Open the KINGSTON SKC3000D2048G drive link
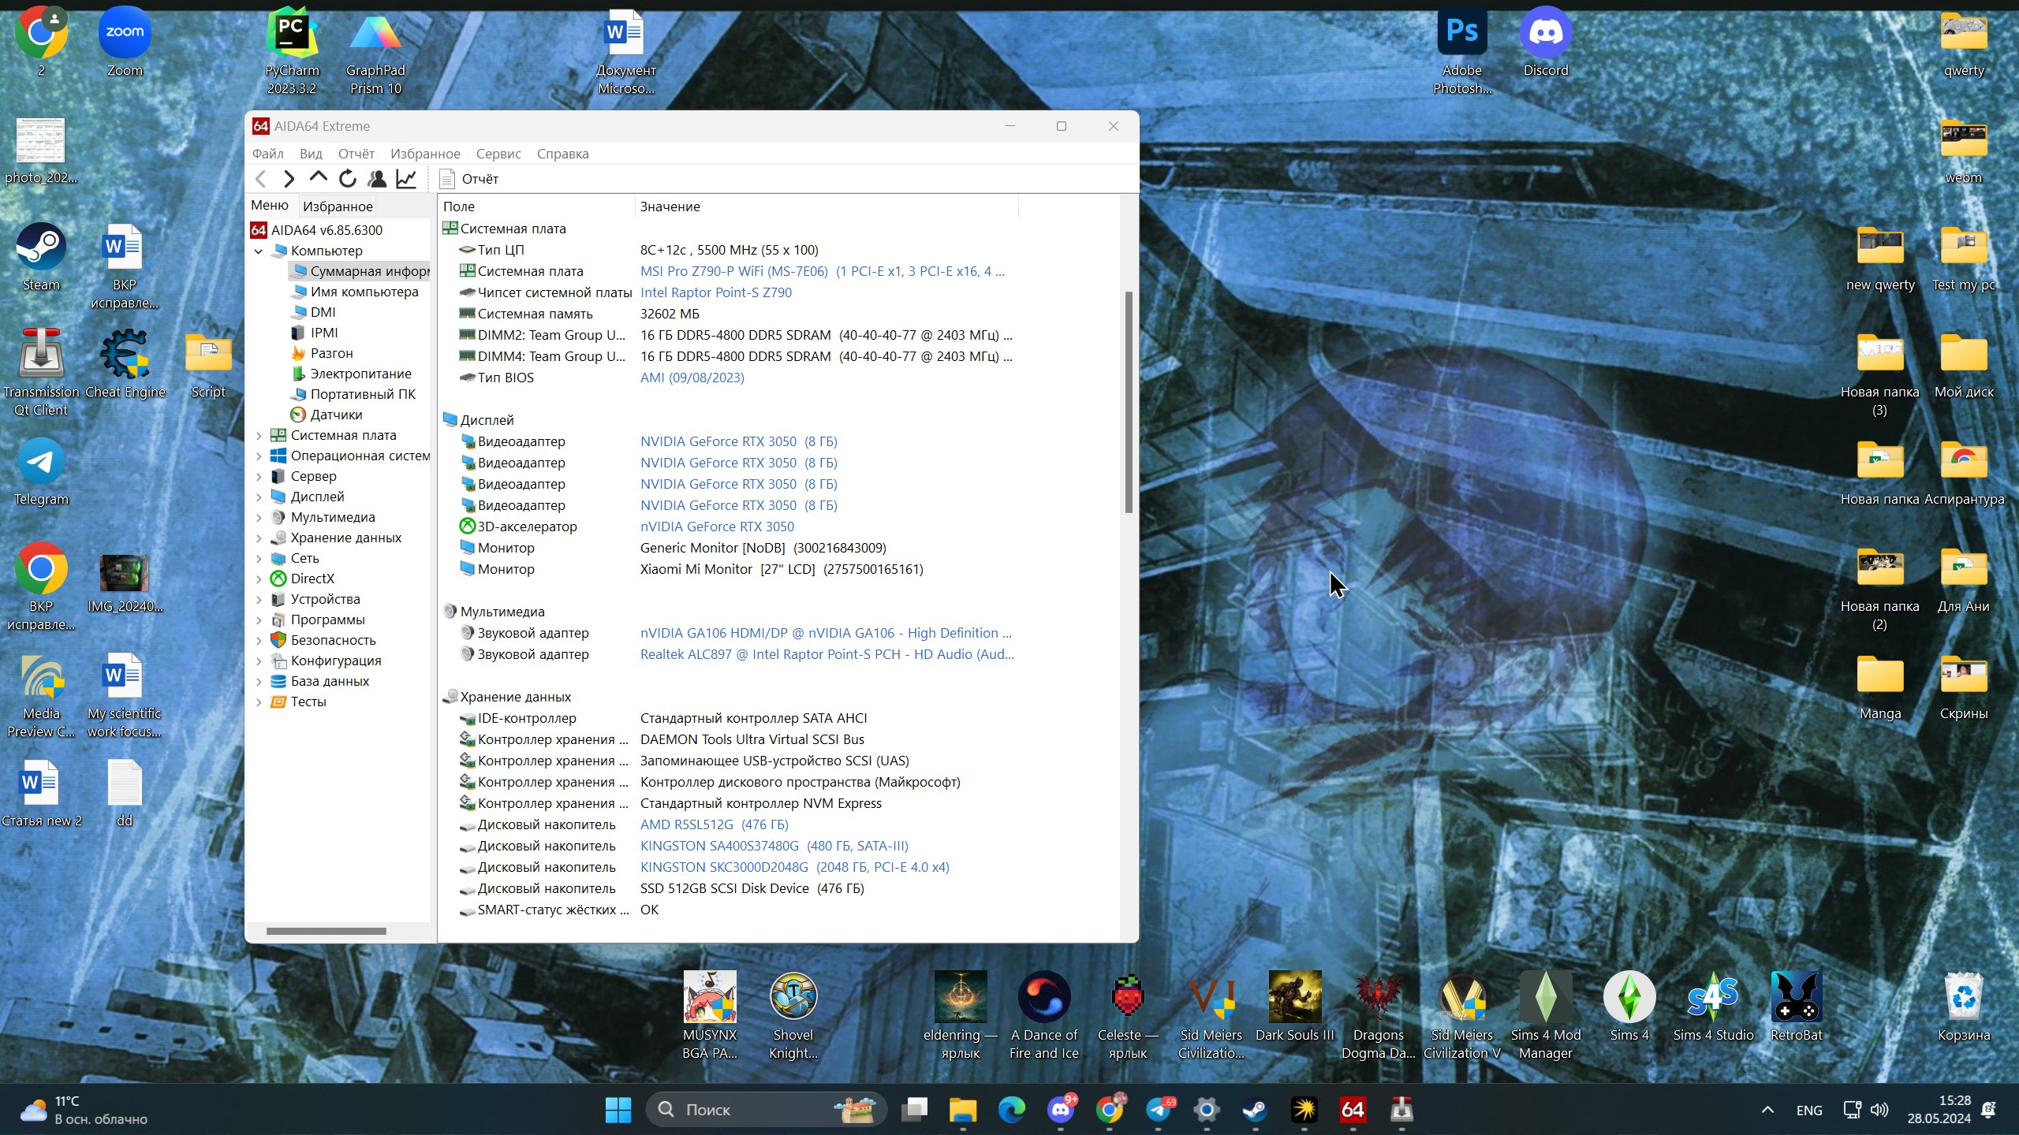The image size is (2019, 1135). coord(794,867)
